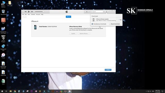Image resolution: width=165 pixels, height=93 pixels.
Task: Open the File menu
Action: click(23, 14)
